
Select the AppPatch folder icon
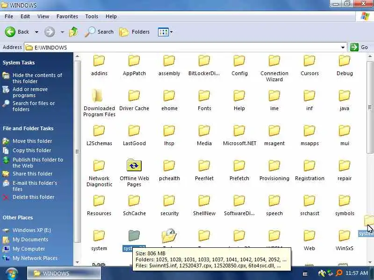pos(134,61)
